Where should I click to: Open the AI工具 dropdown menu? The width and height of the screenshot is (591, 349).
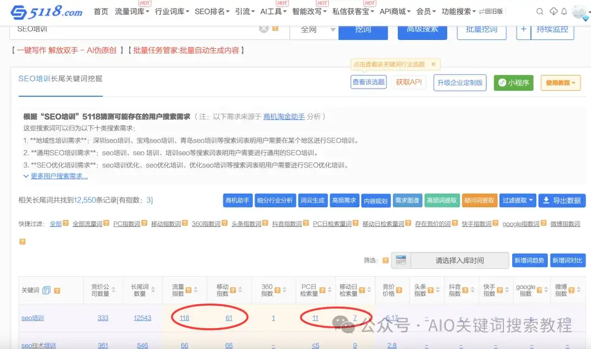273,11
